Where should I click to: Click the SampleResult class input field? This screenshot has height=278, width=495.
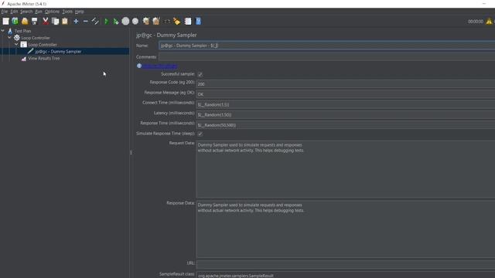[346, 275]
